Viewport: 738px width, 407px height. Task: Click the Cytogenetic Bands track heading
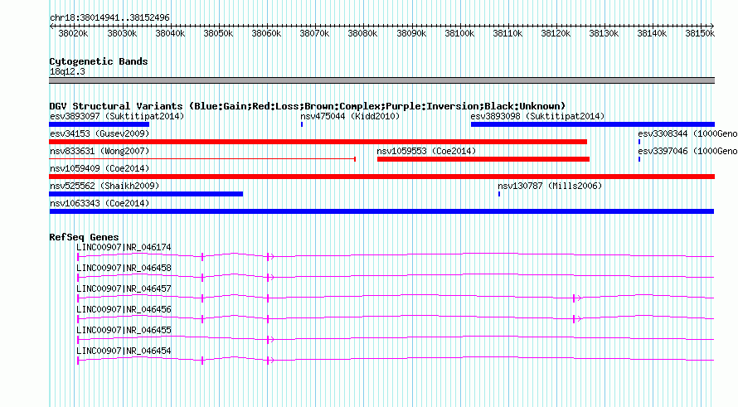click(99, 61)
